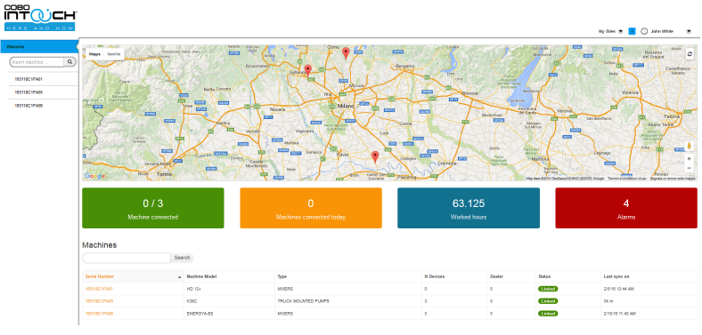Screen dimensions: 702x335
Task: Select the Welcome sidebar tab
Action: [x=39, y=47]
